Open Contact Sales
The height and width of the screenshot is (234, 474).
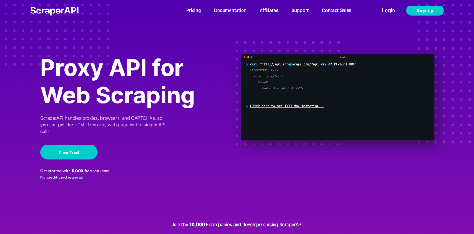pyautogui.click(x=337, y=10)
